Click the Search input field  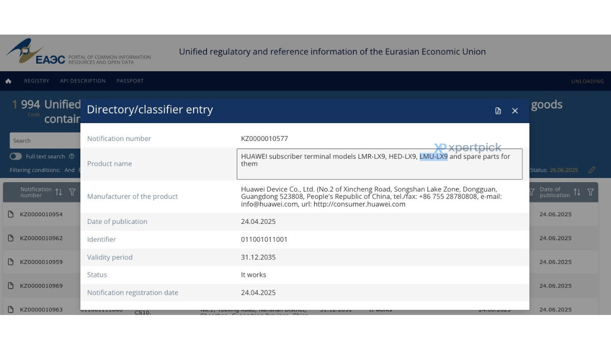click(45, 140)
